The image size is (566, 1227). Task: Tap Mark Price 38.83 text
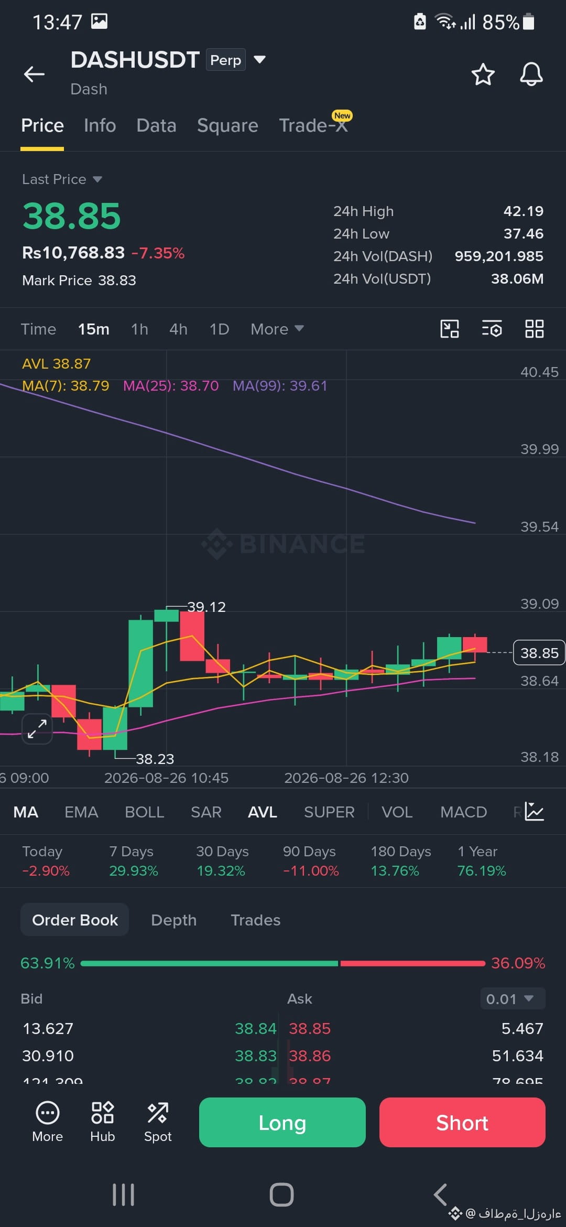79,281
